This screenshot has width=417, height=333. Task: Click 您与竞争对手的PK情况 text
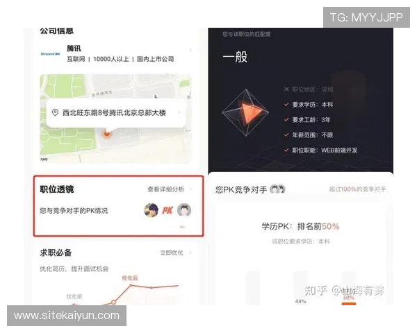click(74, 211)
